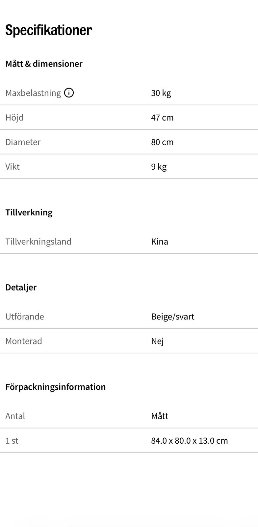Click the Detaljer section heading
Screen dimensions: 258x527
pyautogui.click(x=21, y=287)
